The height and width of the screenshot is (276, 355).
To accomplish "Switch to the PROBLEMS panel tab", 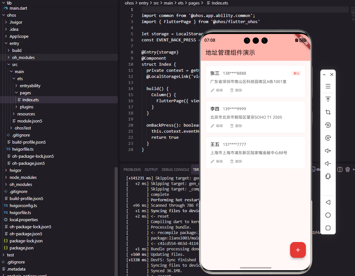I will click(x=132, y=170).
